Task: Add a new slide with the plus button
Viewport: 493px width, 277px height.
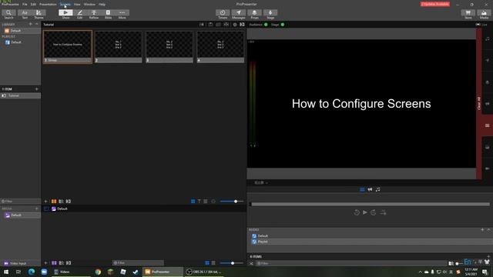Action: tap(46, 202)
